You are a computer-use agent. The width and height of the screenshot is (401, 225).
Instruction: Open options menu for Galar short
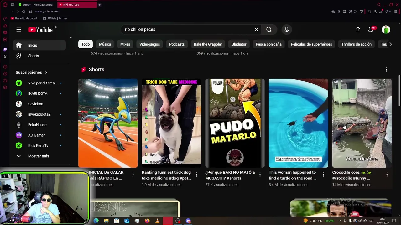tap(133, 174)
